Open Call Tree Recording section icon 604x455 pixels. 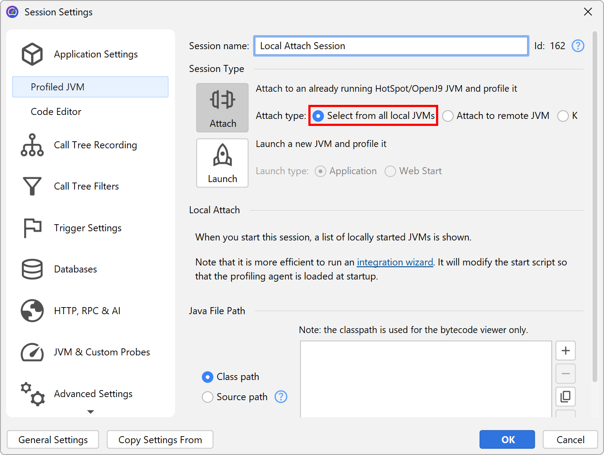32,145
